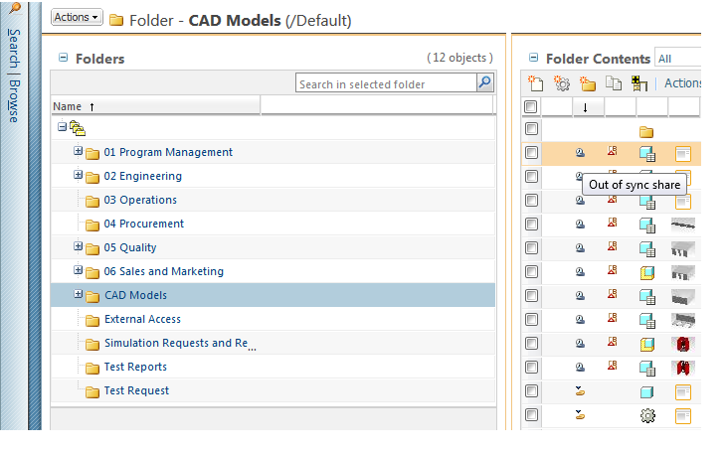This screenshot has height=453, width=728.
Task: Click the New Document icon in Folder Contents toolbar
Action: (x=535, y=83)
